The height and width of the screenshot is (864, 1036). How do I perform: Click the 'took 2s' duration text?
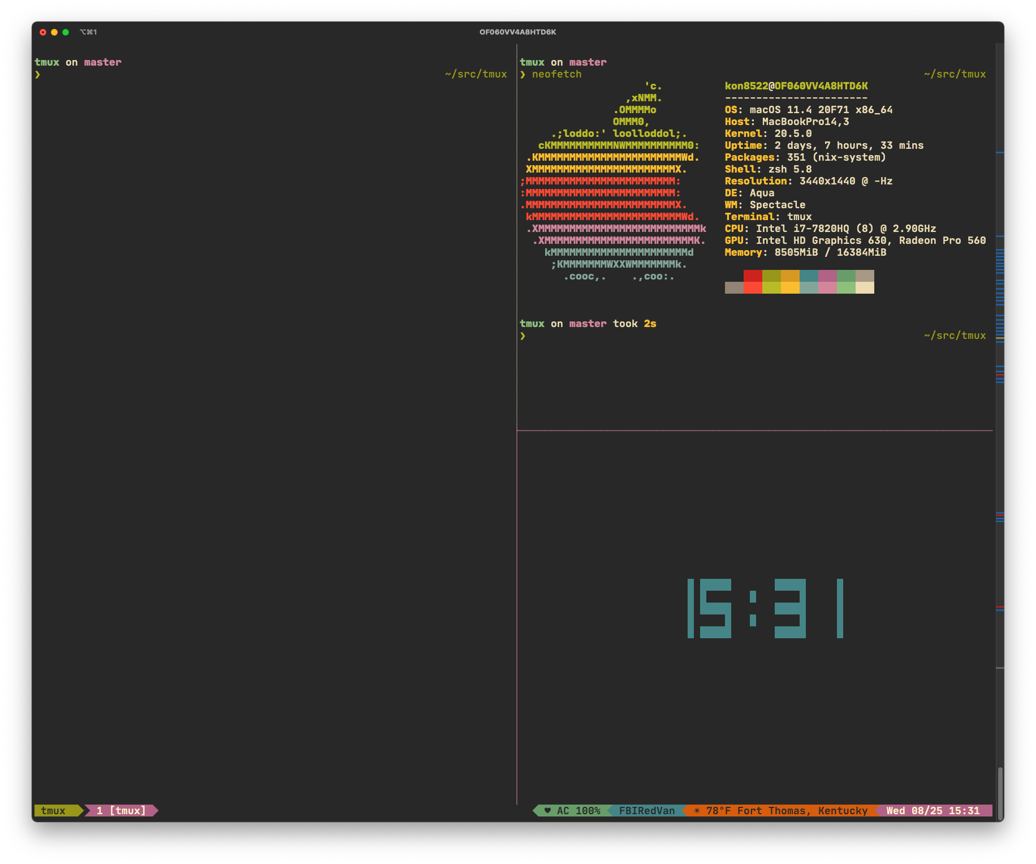(x=634, y=324)
